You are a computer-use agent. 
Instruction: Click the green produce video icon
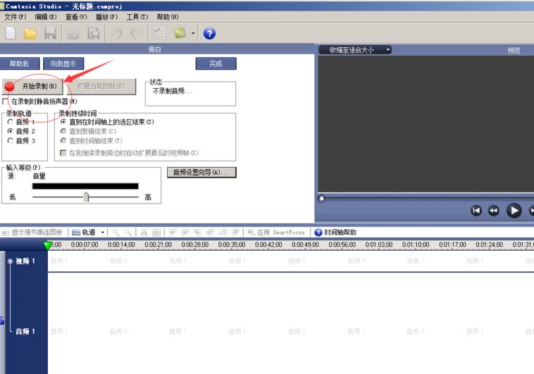click(180, 33)
